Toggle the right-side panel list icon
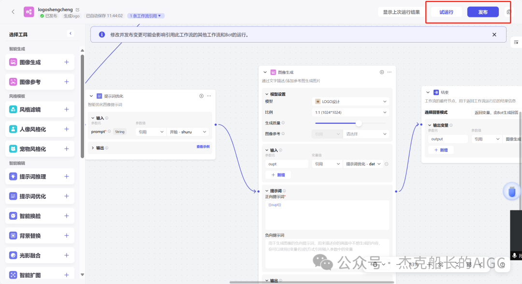 pyautogui.click(x=516, y=42)
